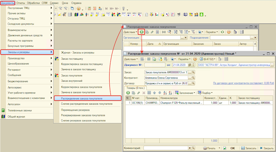Open selection ellipsis for Заказ field

(x=190, y=72)
